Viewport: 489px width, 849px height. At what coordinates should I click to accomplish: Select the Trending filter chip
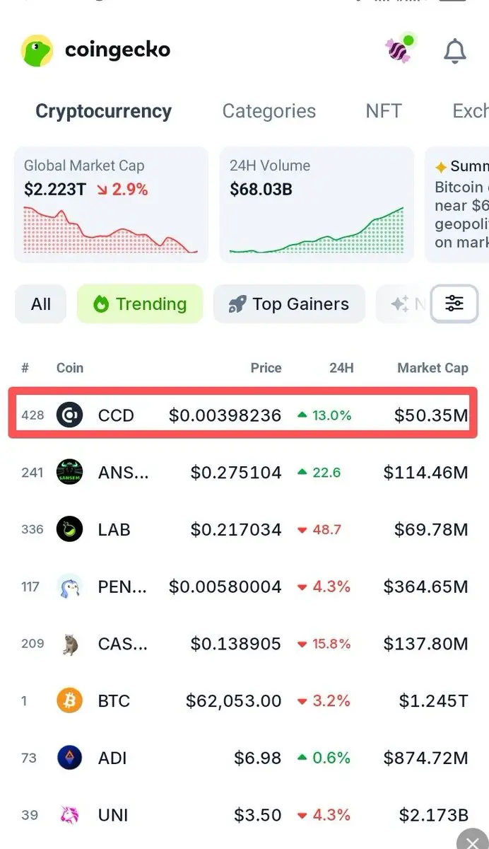[140, 304]
